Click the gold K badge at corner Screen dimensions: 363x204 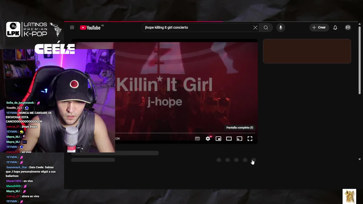(349, 196)
